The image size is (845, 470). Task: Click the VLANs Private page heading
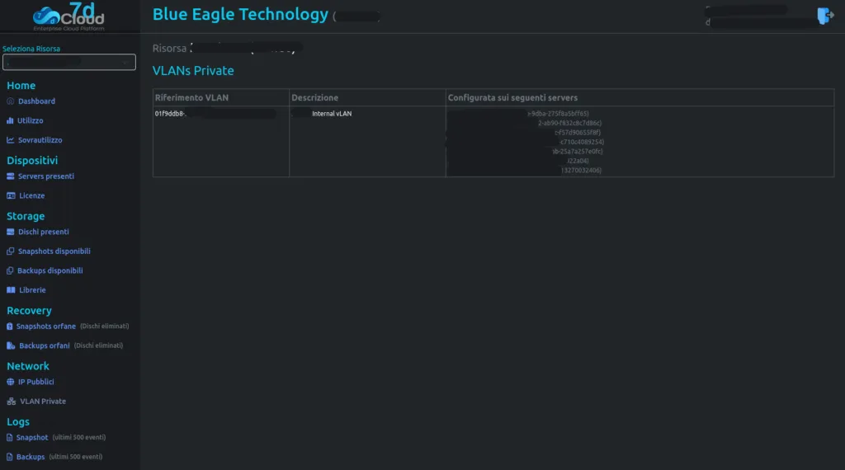pyautogui.click(x=193, y=71)
